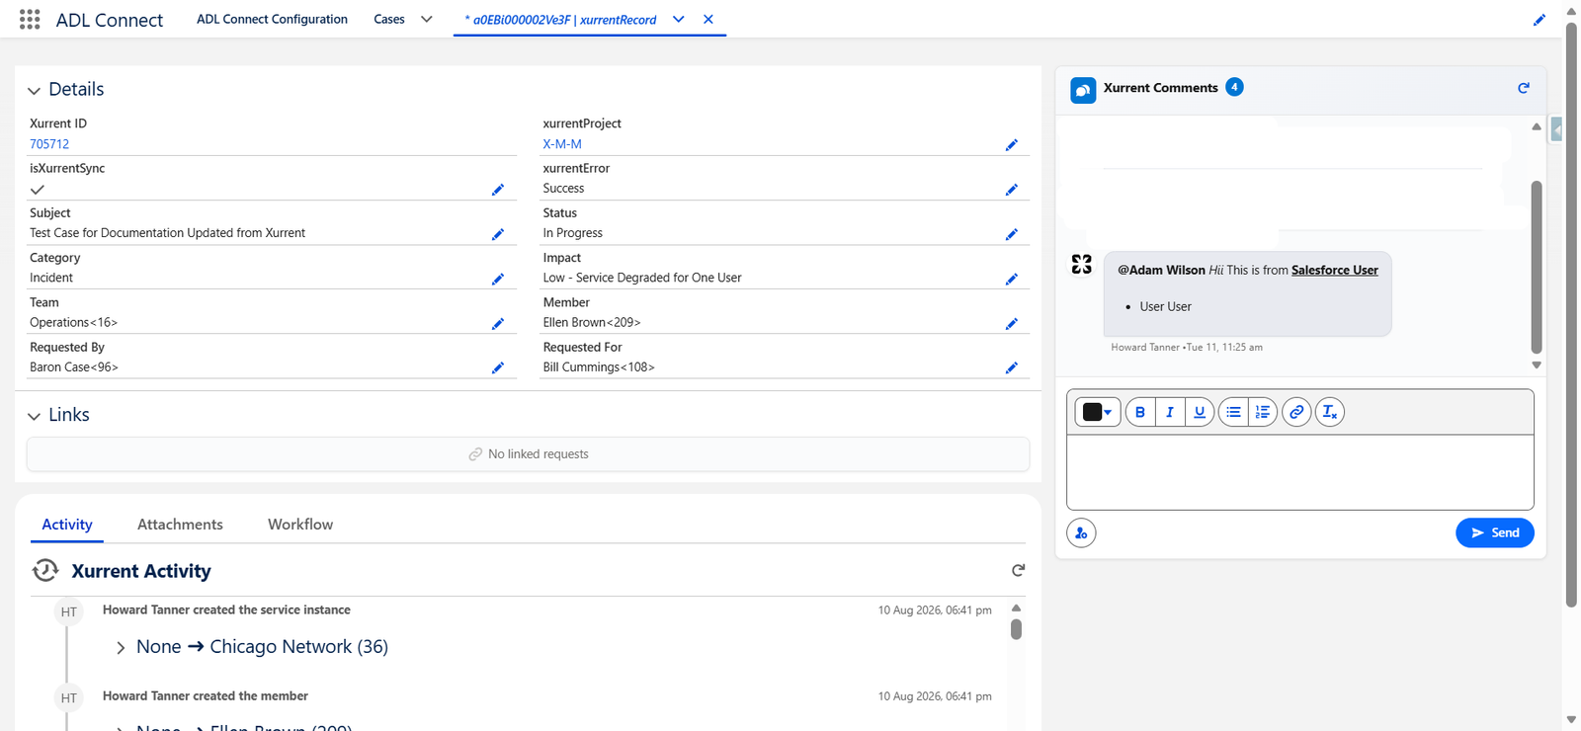
Task: Switch to the Attachments tab
Action: pos(180,525)
